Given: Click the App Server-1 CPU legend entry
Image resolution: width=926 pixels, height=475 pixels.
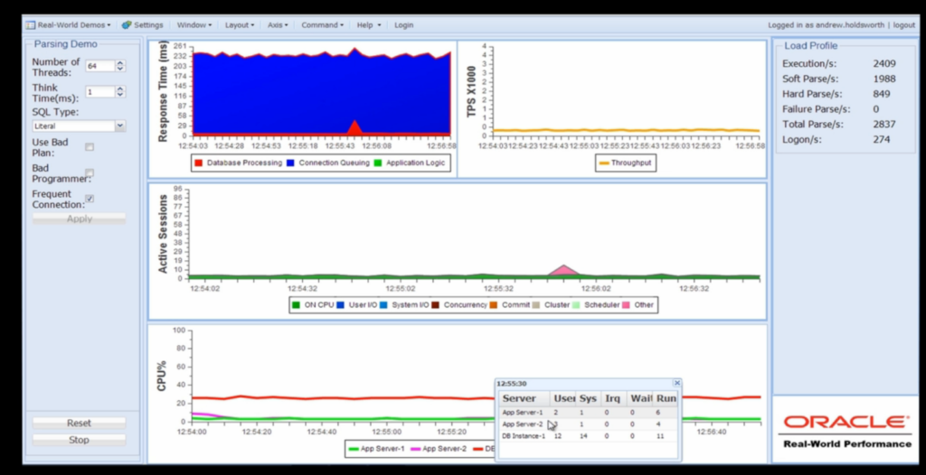Looking at the screenshot, I should 377,449.
